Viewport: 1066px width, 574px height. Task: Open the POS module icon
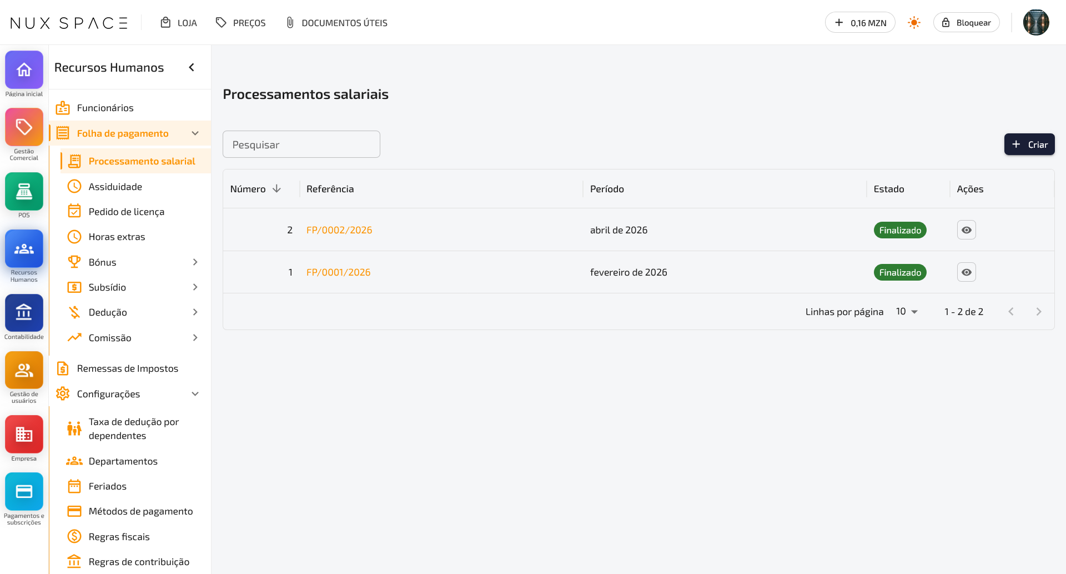click(24, 191)
